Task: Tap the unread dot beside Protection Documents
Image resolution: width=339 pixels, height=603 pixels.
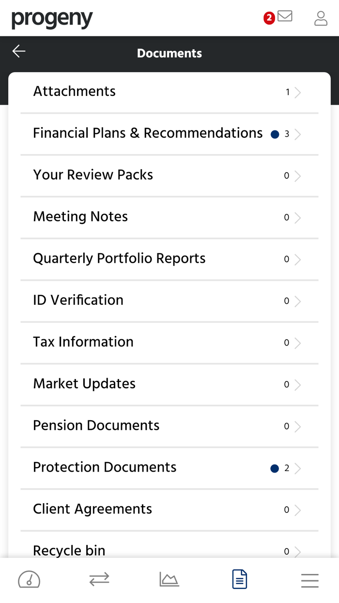Action: 275,468
